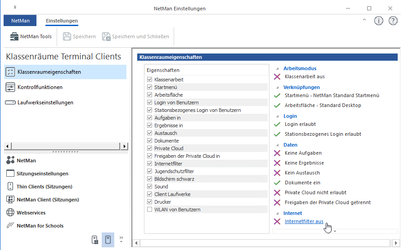Click red X beside Internetfilter aus

click(277, 221)
